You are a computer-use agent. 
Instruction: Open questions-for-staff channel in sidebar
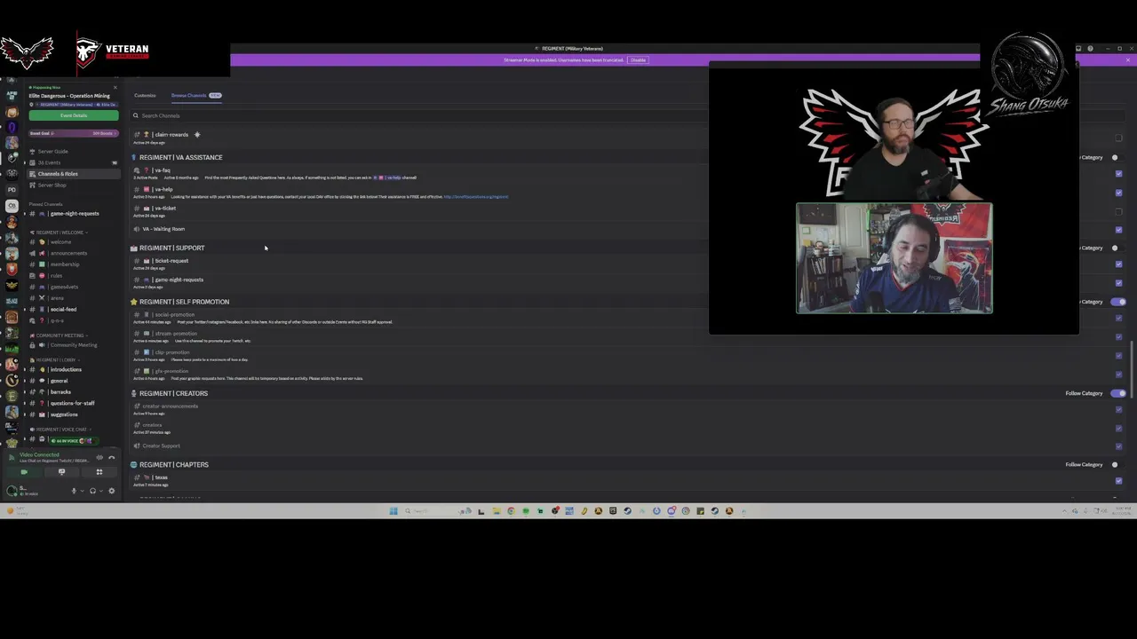(72, 403)
